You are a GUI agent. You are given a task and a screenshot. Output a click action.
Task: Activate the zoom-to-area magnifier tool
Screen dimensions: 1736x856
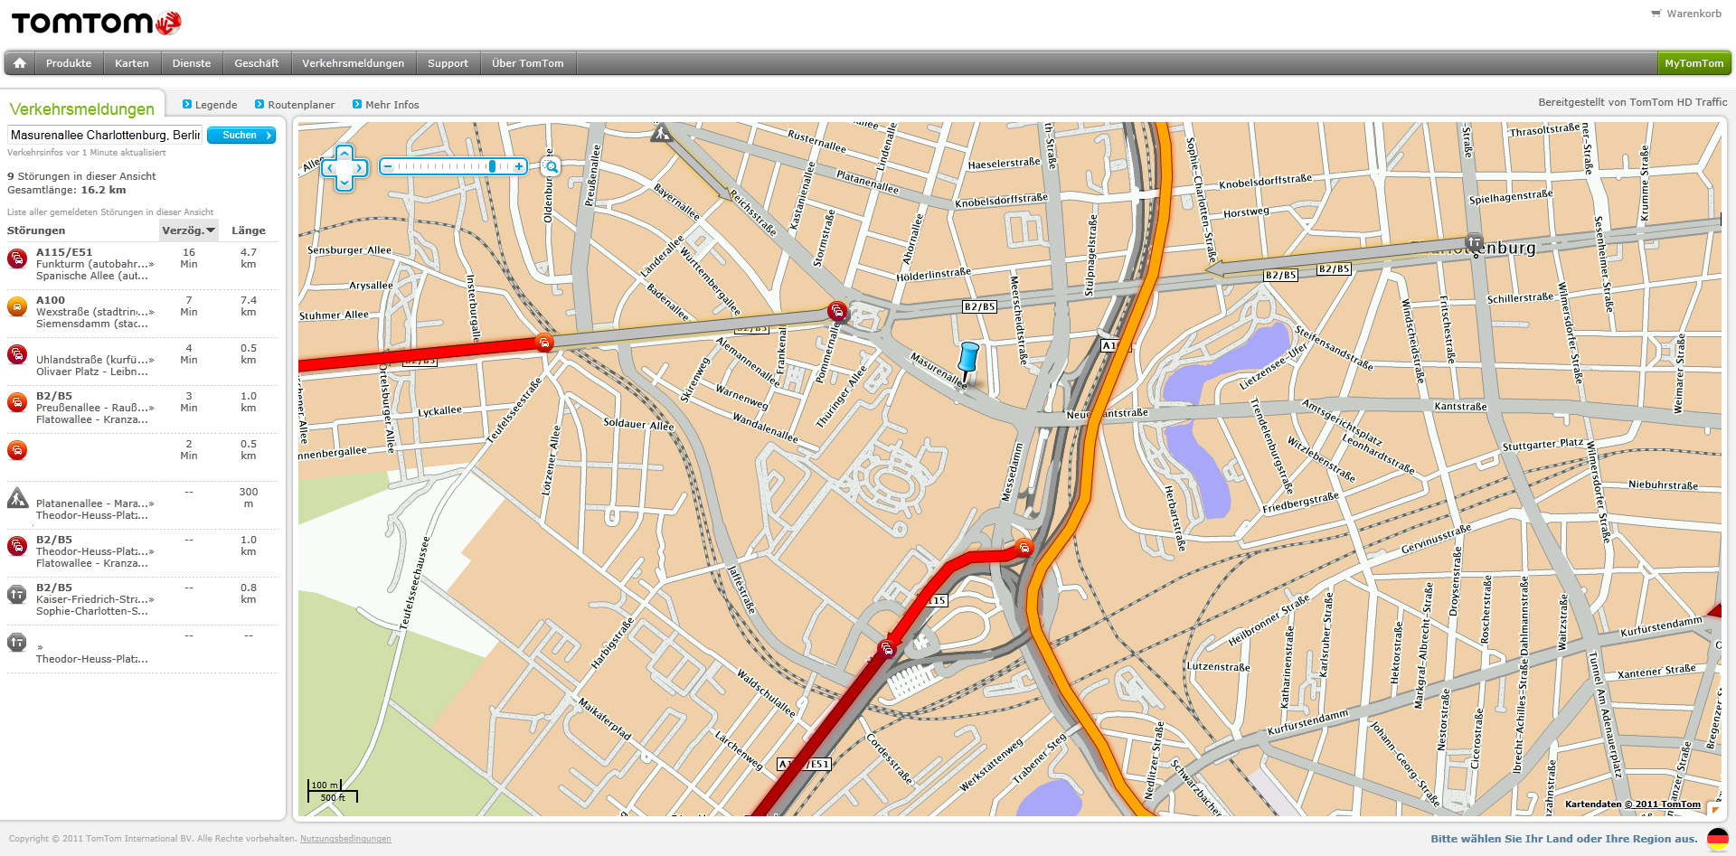551,166
